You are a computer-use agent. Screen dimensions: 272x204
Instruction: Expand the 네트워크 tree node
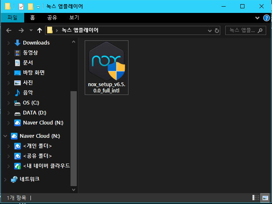pyautogui.click(x=5, y=179)
